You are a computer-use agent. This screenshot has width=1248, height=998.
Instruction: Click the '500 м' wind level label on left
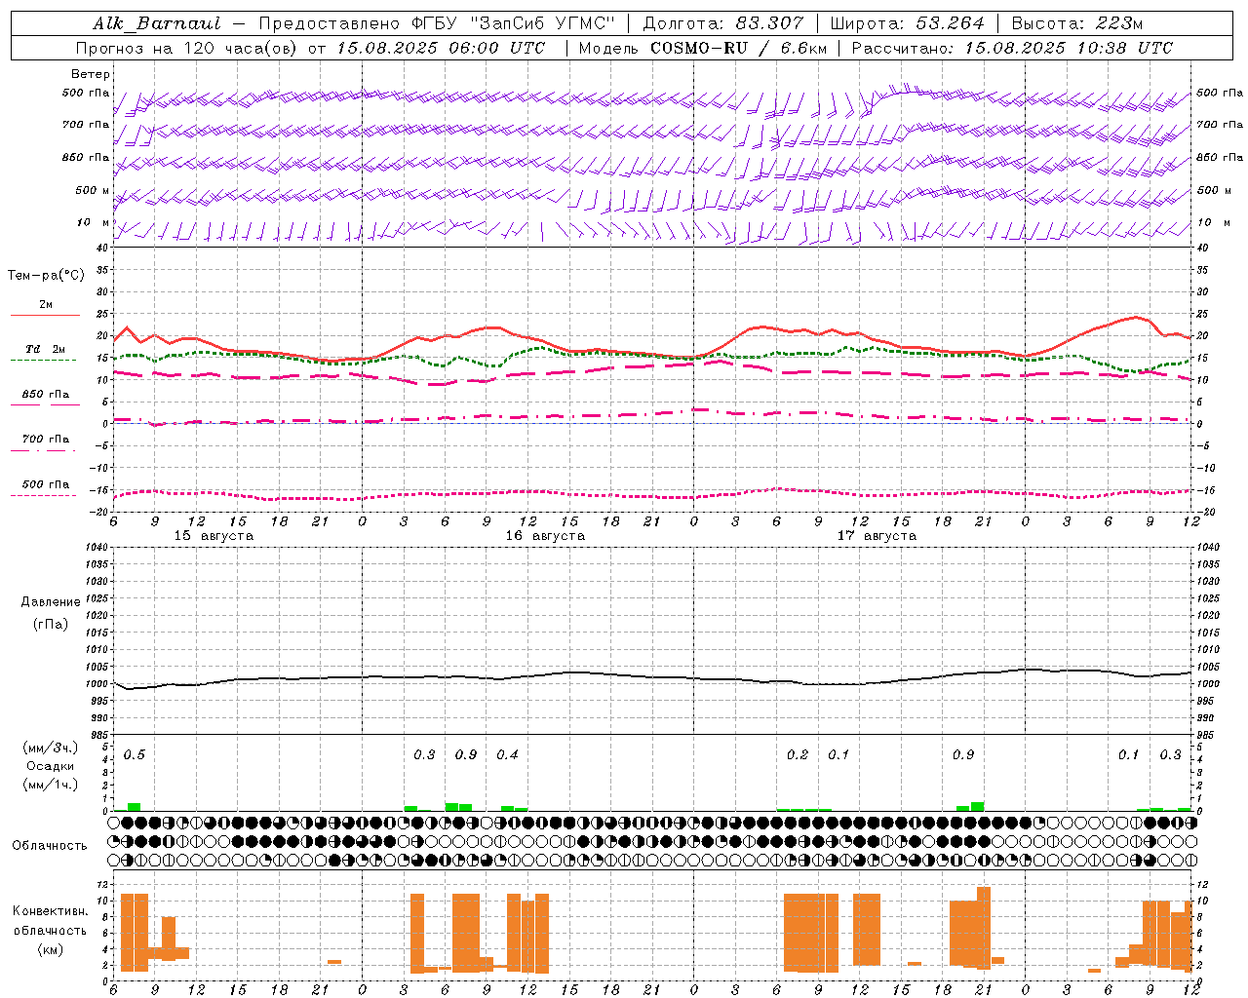point(94,190)
